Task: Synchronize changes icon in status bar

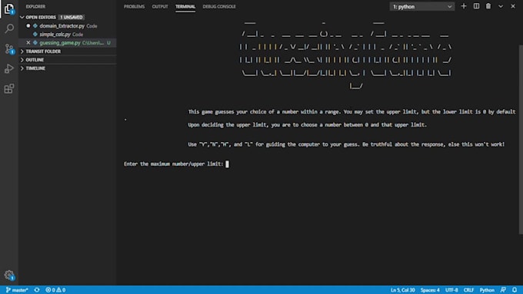Action: tap(37, 290)
